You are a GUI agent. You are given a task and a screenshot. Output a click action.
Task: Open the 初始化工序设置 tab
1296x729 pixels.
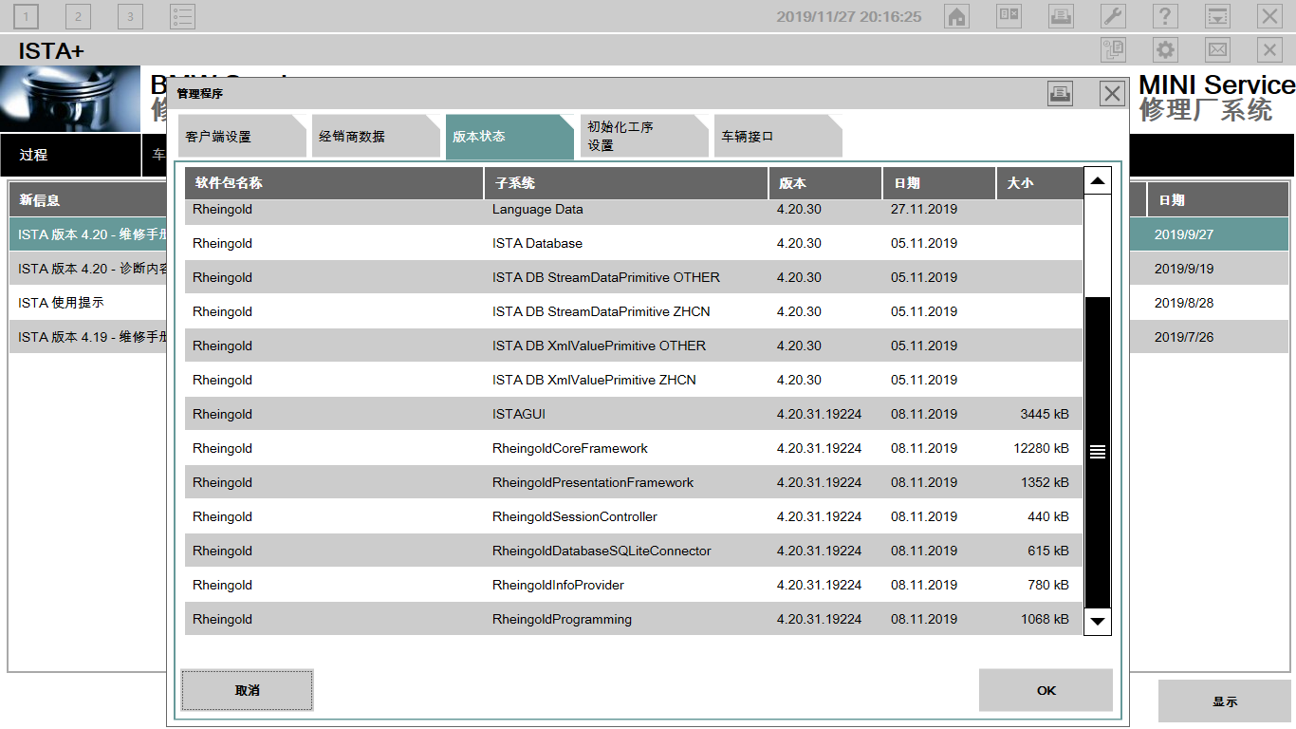point(644,137)
